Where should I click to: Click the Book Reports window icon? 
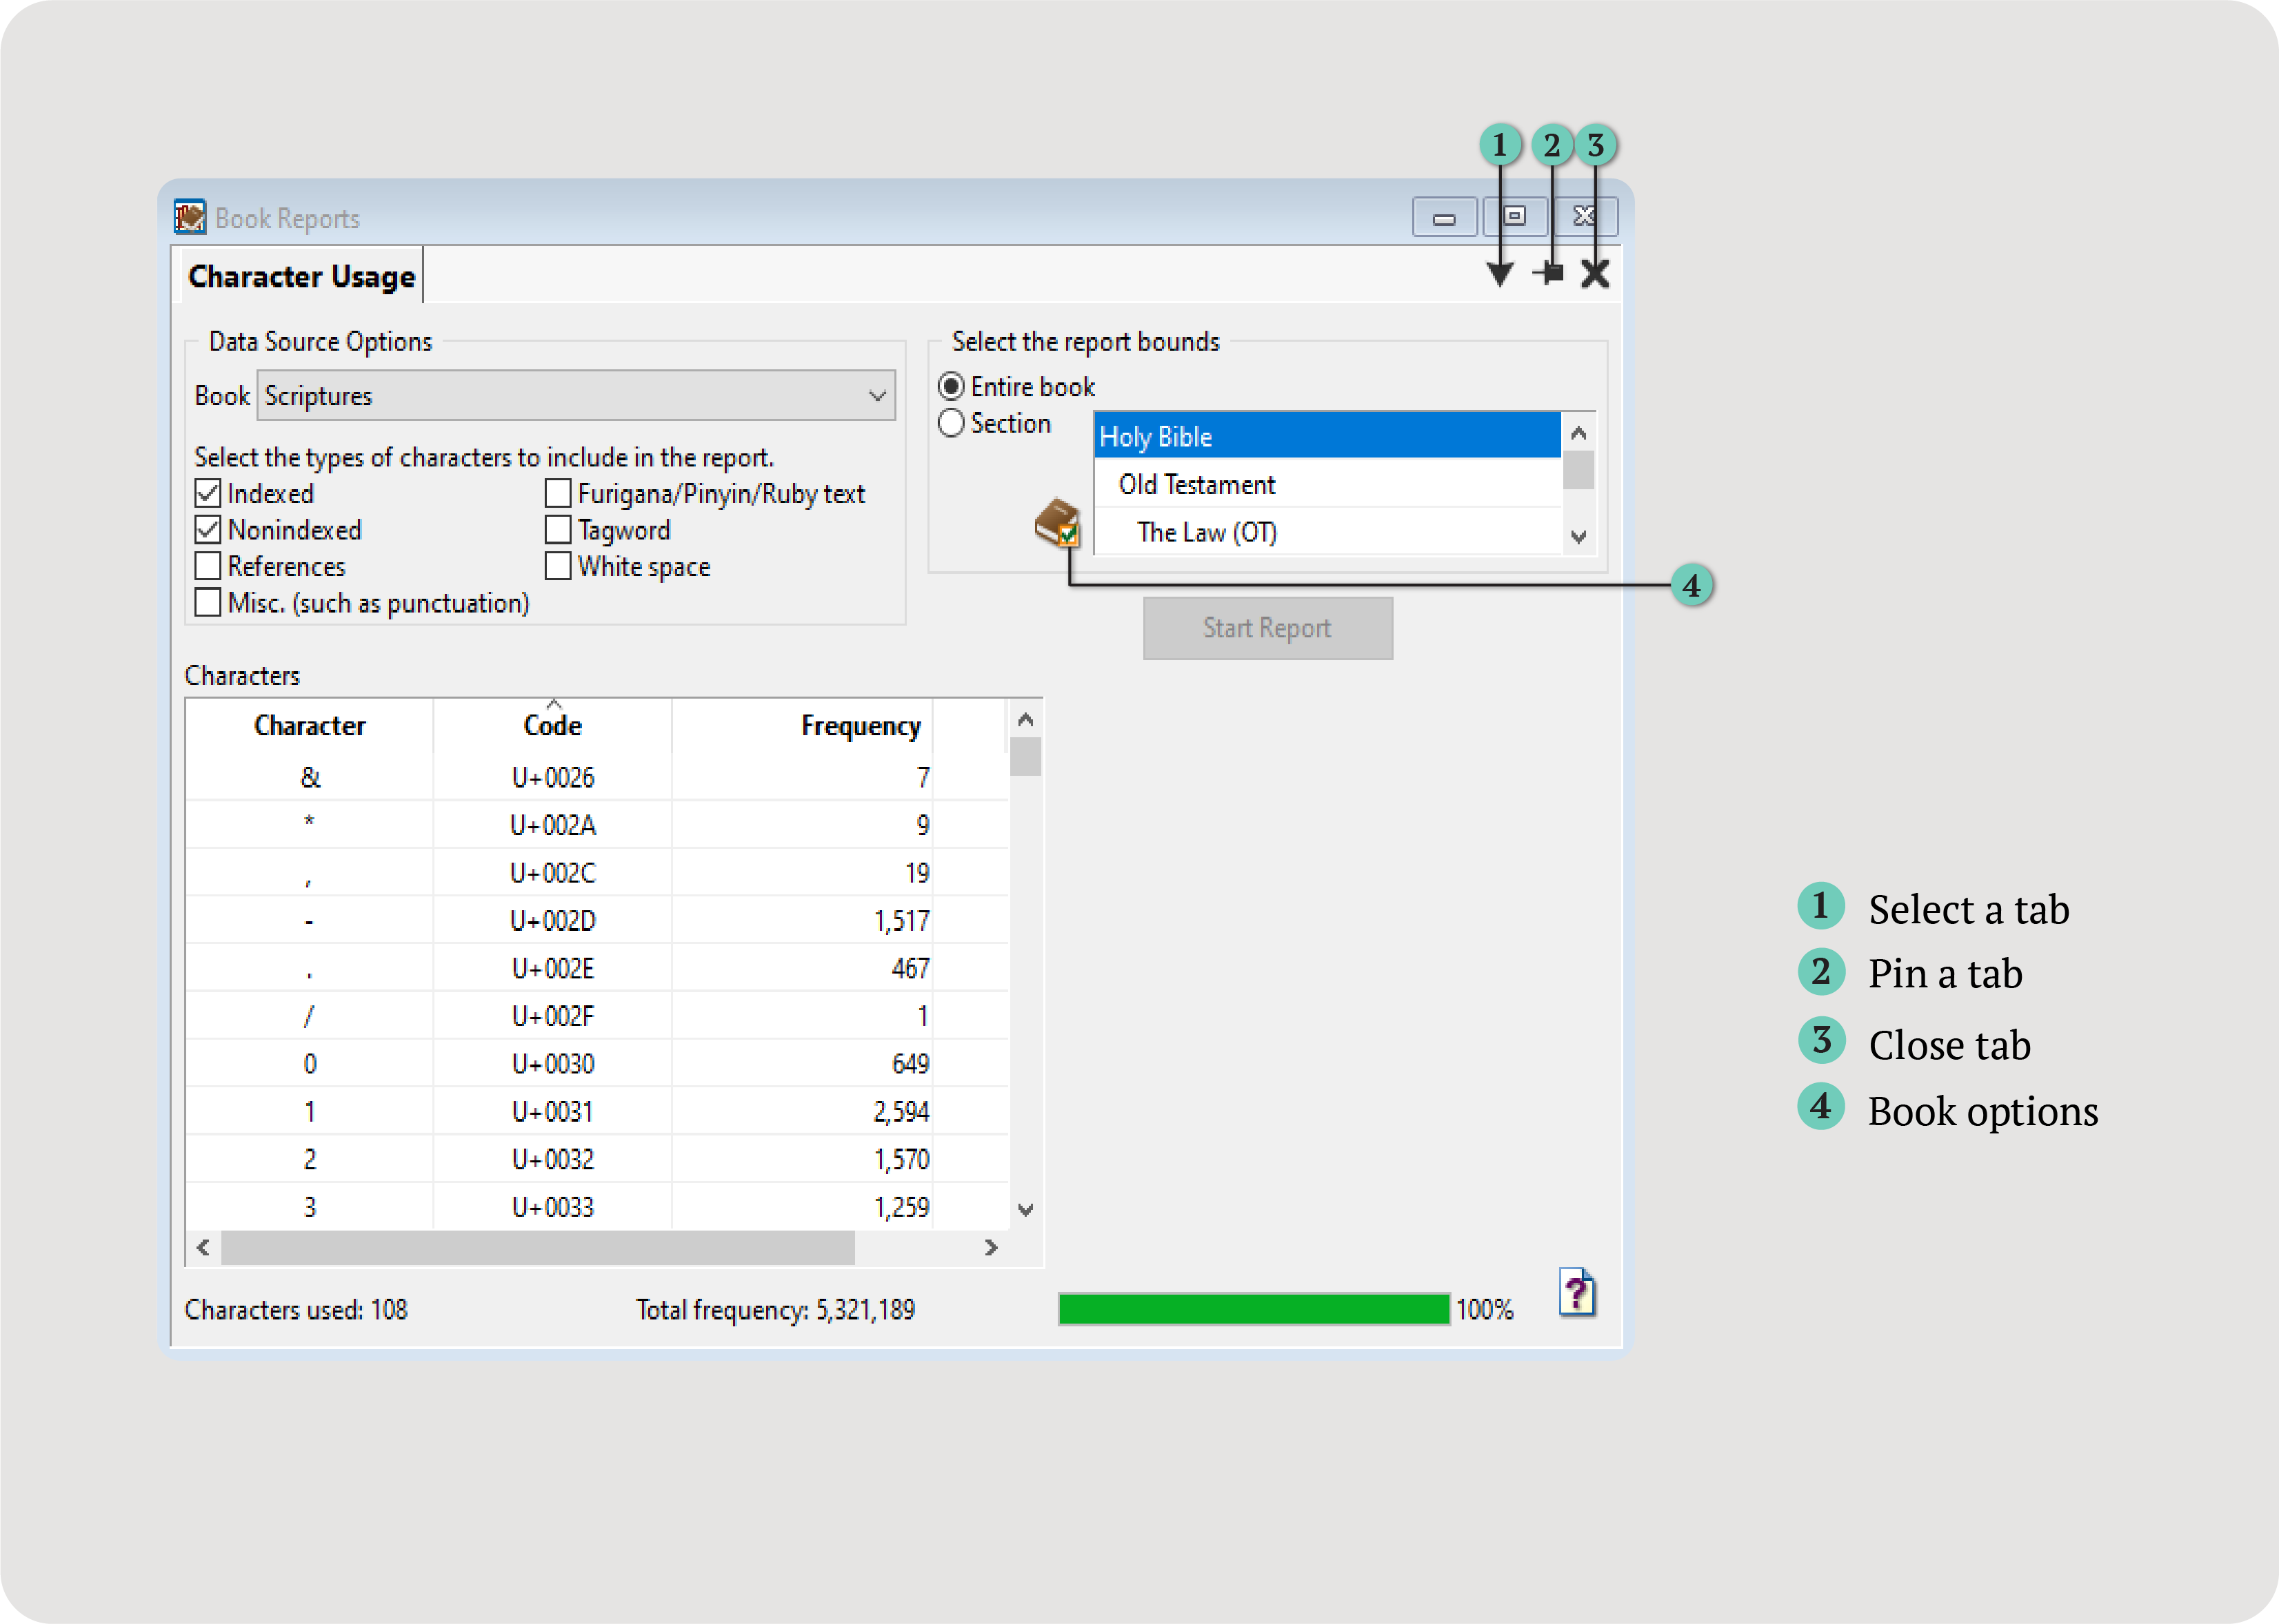click(189, 217)
